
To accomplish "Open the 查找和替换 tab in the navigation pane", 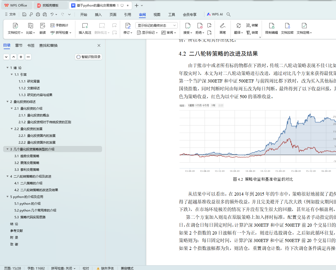I will click(48, 45).
